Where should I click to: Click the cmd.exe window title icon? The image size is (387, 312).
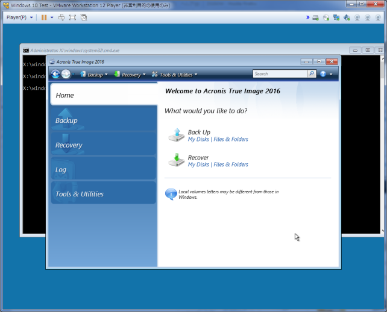[26, 51]
